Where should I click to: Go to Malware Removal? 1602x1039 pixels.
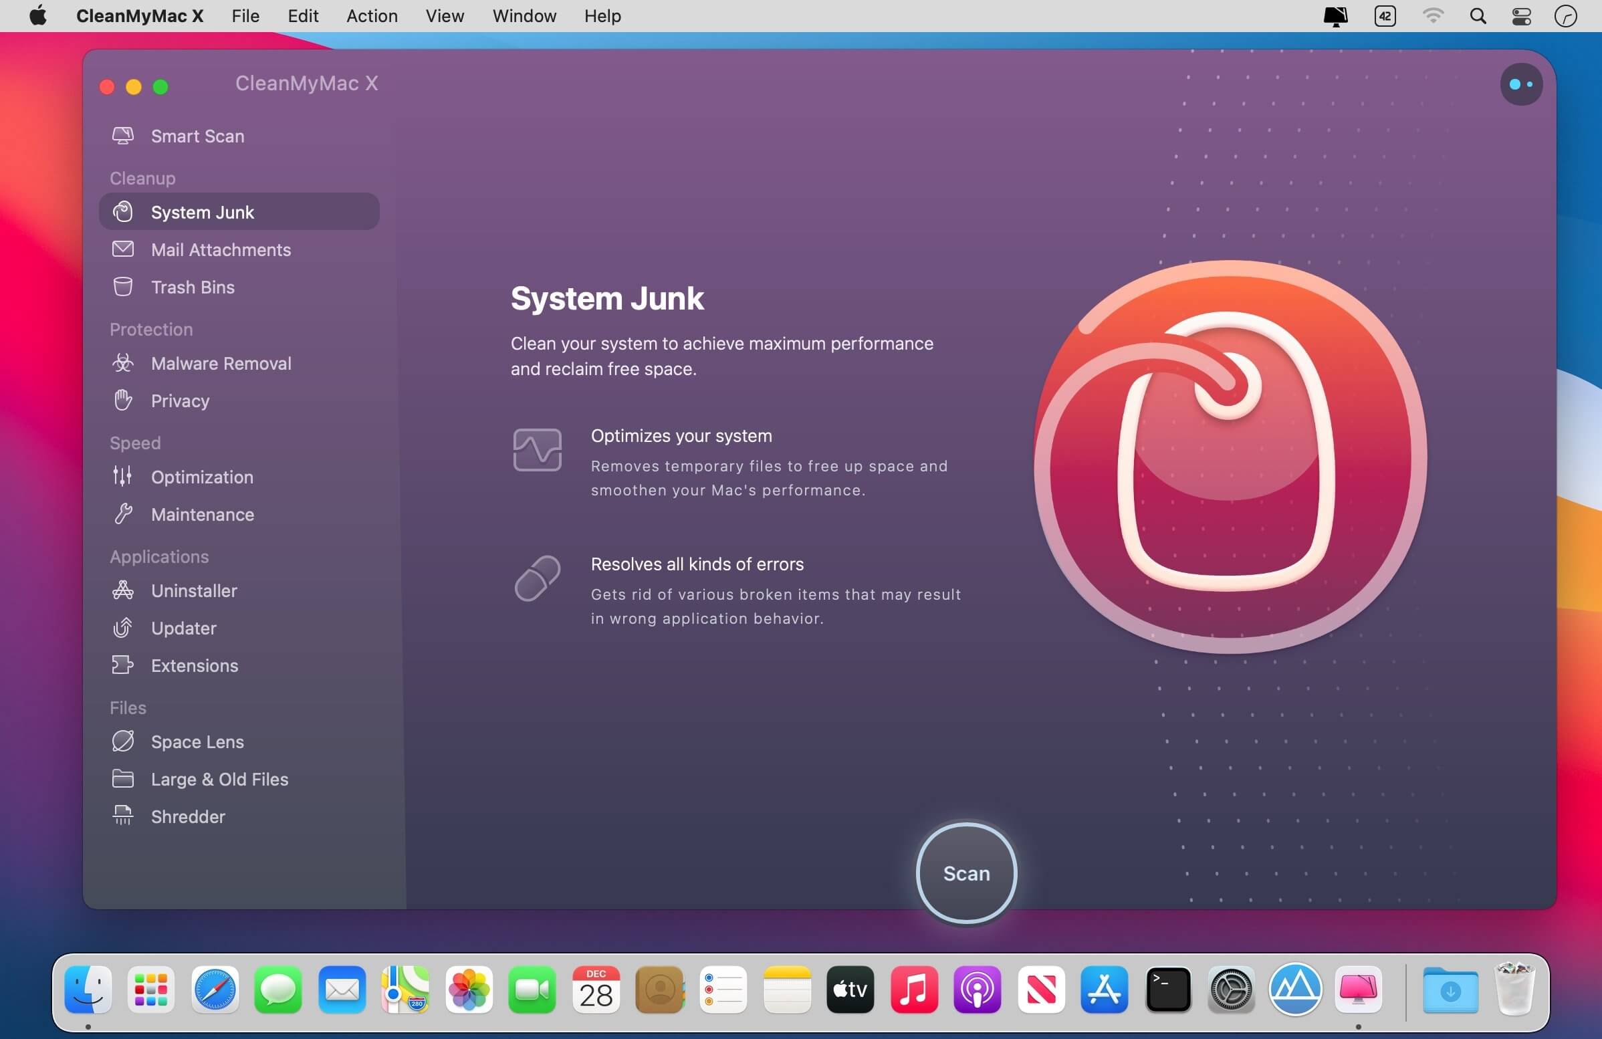click(220, 363)
